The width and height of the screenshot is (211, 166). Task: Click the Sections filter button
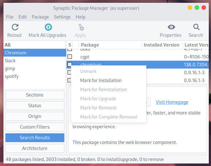(x=35, y=95)
